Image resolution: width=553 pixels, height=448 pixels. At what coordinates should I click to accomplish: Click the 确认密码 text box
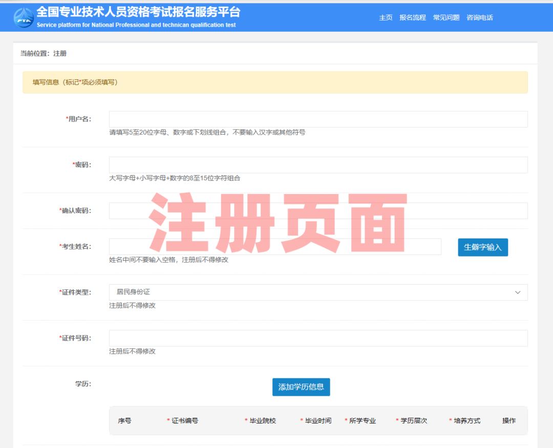(318, 211)
